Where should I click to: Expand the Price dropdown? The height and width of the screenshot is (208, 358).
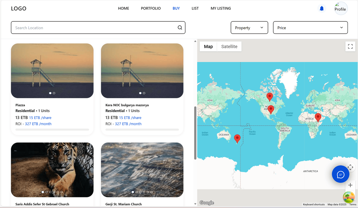point(310,28)
